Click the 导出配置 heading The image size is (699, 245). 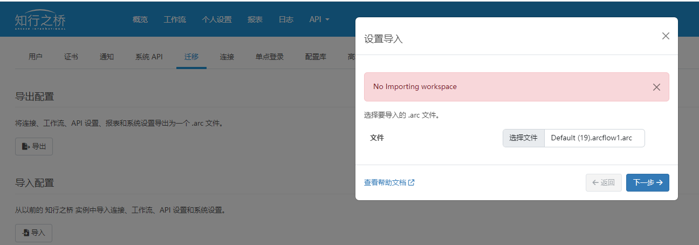point(35,97)
